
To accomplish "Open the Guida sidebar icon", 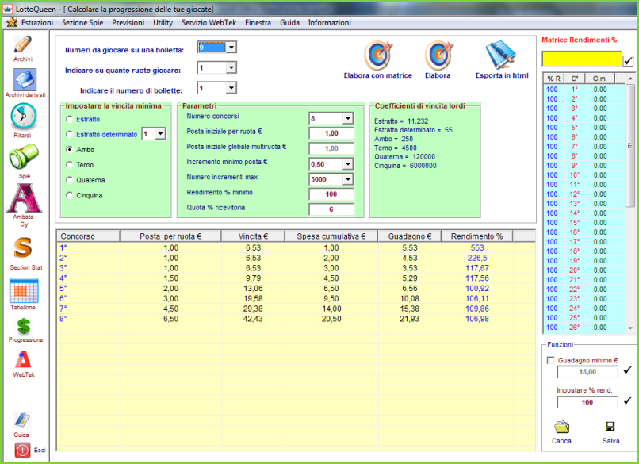I will [22, 420].
